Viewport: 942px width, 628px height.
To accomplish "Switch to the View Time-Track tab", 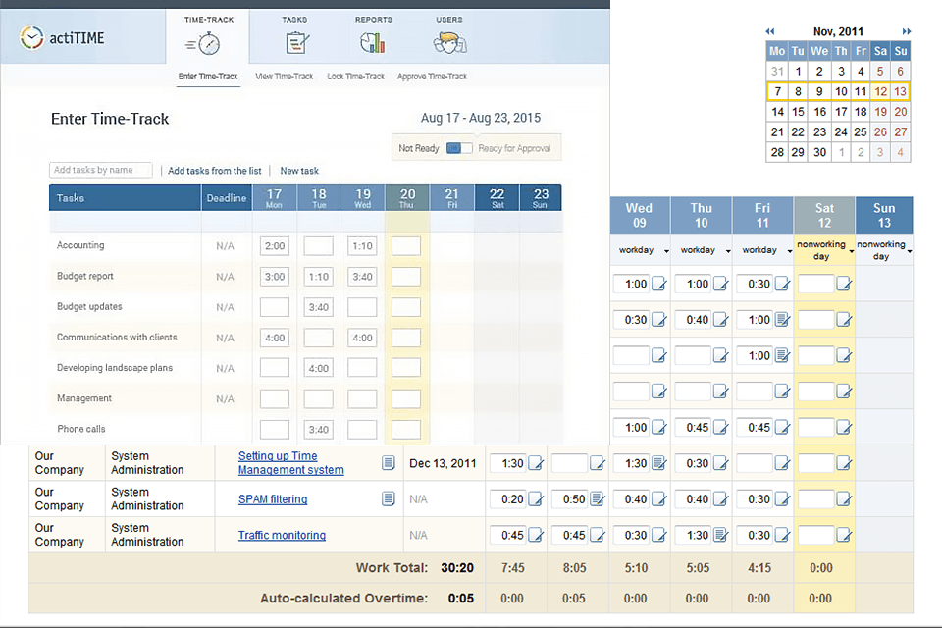I will (x=284, y=76).
